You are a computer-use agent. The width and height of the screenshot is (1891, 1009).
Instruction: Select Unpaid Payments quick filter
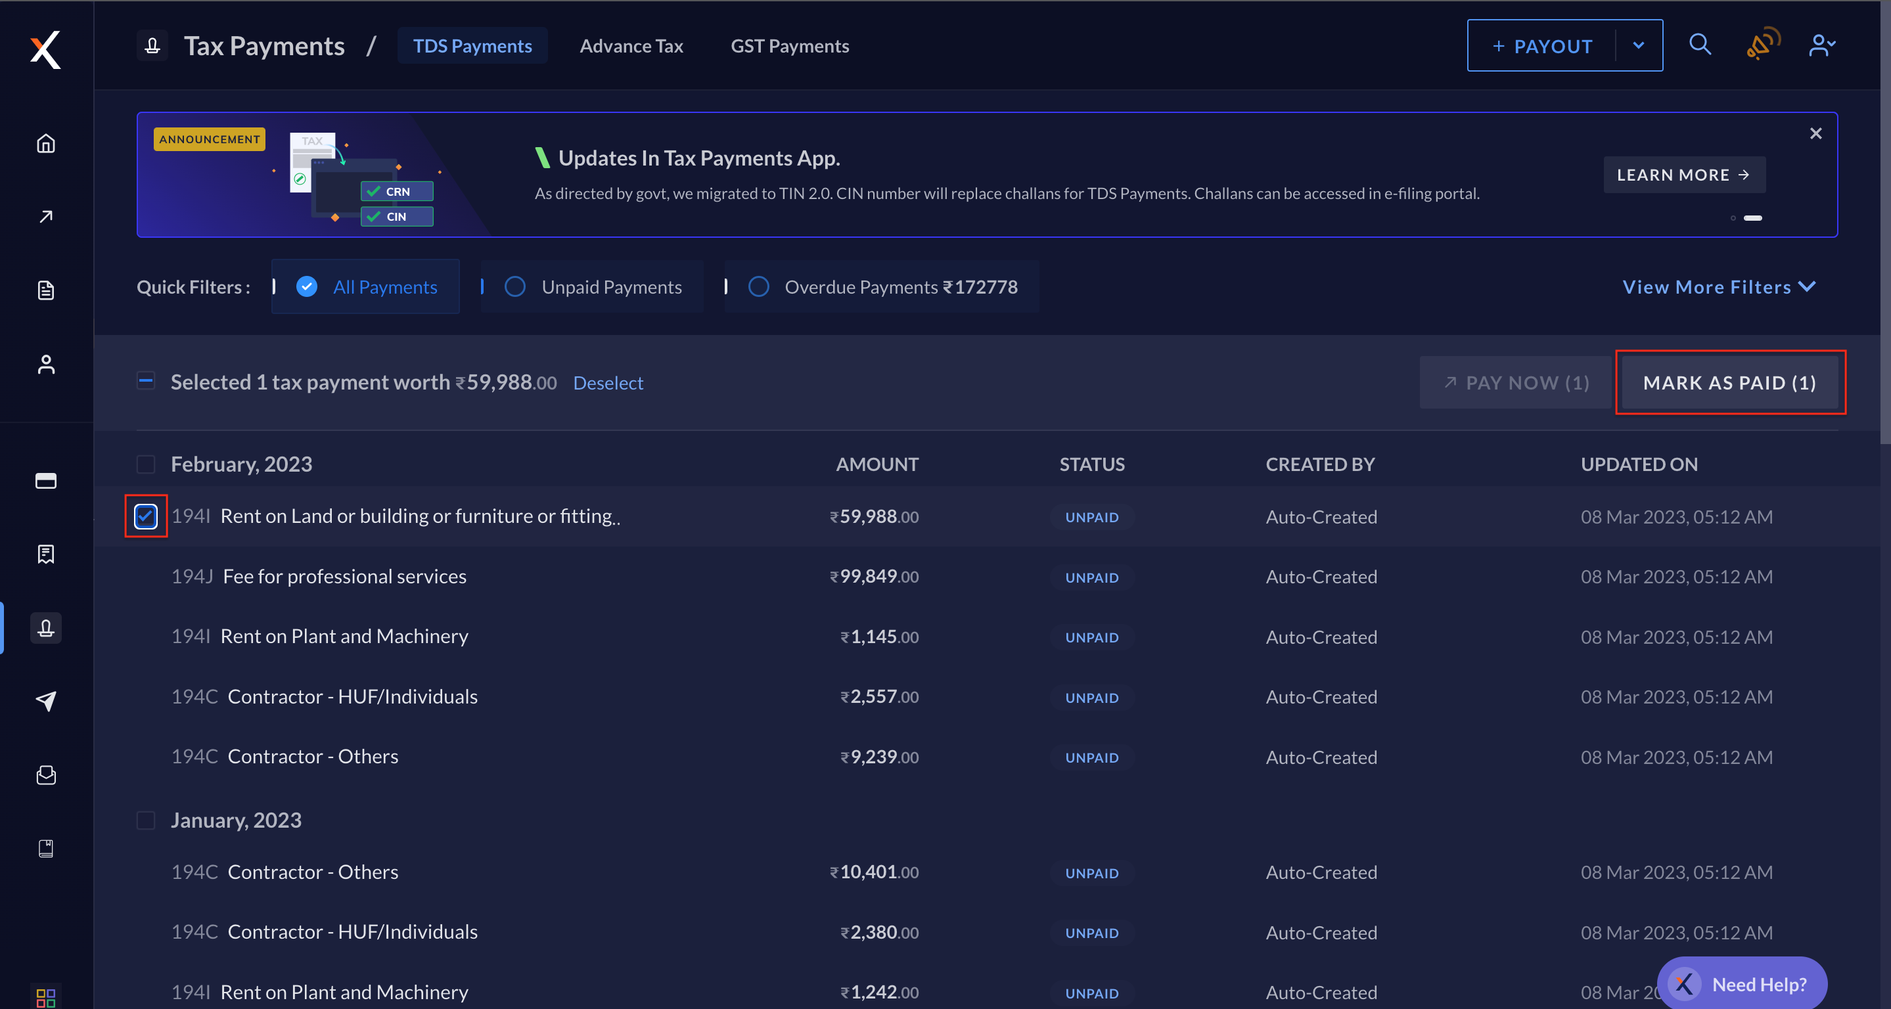593,286
